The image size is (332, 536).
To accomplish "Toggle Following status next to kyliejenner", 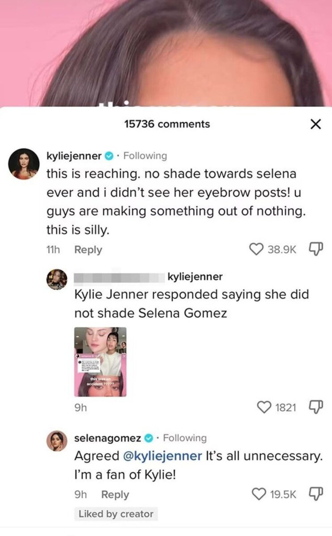I will coord(145,156).
